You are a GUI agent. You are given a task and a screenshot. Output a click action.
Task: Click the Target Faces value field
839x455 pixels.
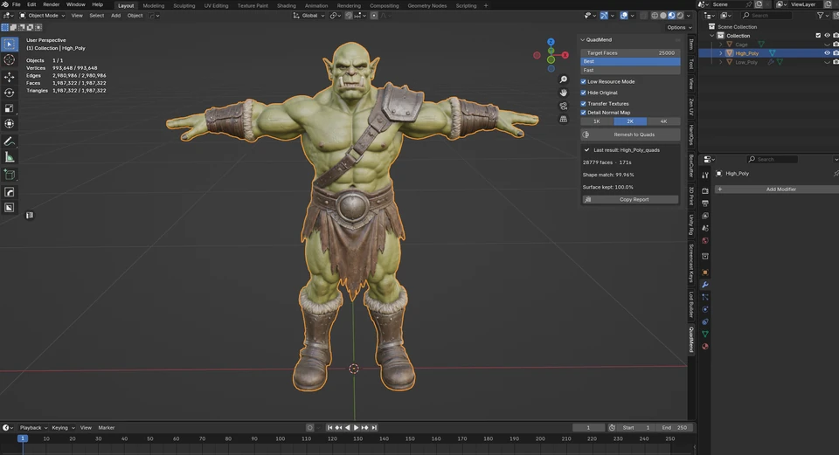click(630, 53)
